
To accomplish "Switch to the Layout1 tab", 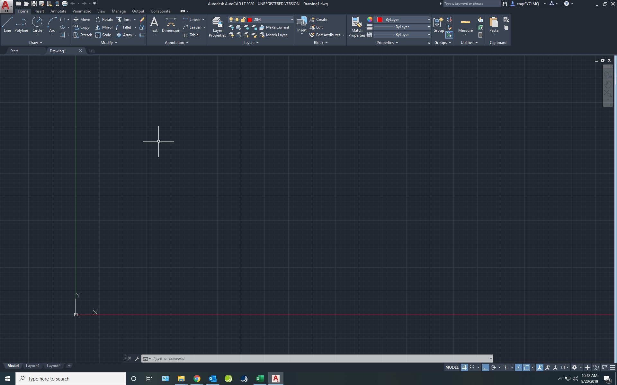I will point(32,365).
